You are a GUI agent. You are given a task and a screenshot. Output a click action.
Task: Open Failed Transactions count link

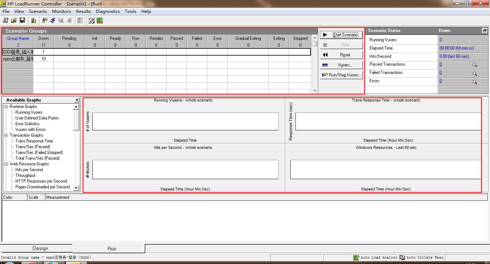pos(440,73)
